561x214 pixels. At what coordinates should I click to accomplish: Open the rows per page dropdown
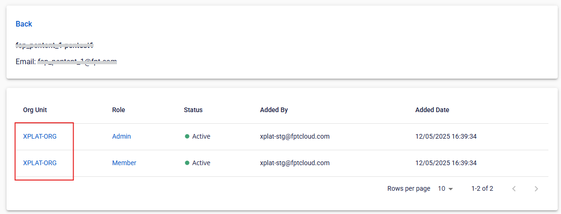pos(446,189)
